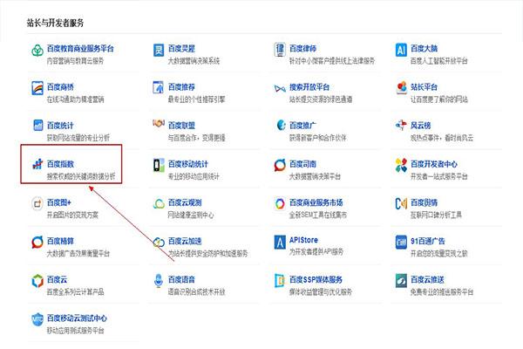Click the 百度SSP媒体服务 icon
This screenshot has width=523, height=349.
coord(280,281)
